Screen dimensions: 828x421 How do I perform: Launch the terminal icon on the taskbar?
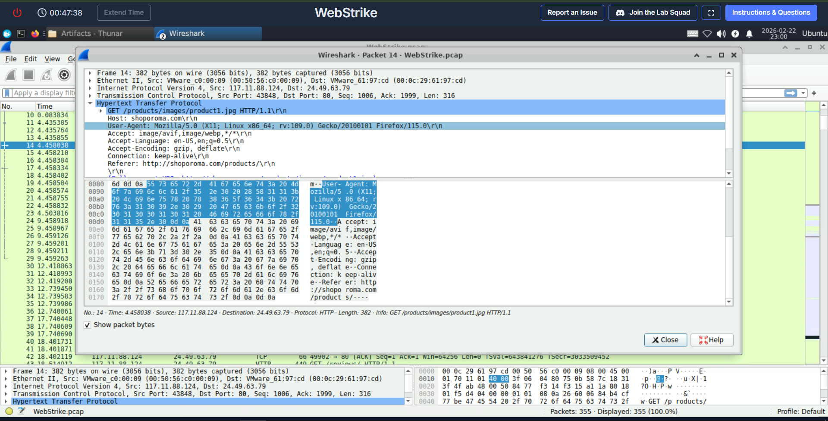pyautogui.click(x=21, y=34)
